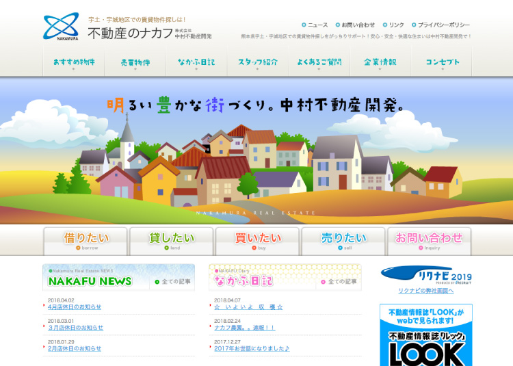Read the ナカフ農園。。速報！！ diary post
Viewport: 513px width, 366px height.
(244, 328)
